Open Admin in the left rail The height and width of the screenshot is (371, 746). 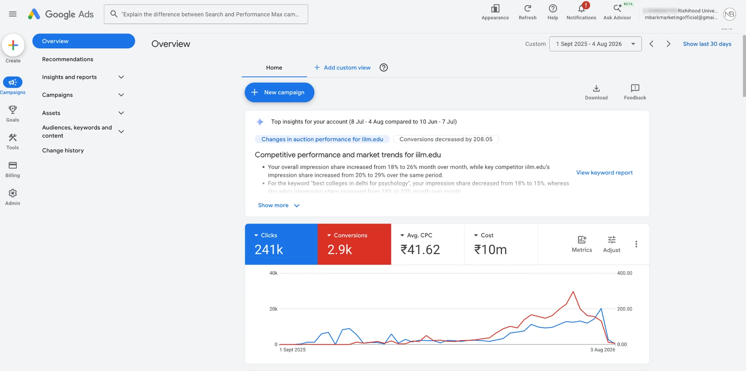tap(12, 197)
